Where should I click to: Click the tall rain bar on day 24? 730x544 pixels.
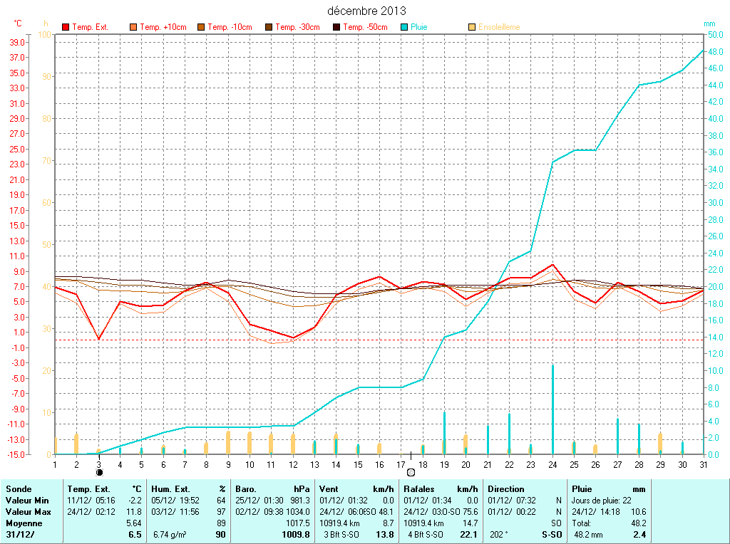pos(552,409)
